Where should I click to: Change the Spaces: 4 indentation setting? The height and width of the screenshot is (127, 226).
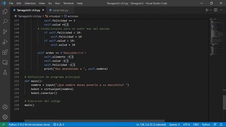174,125
